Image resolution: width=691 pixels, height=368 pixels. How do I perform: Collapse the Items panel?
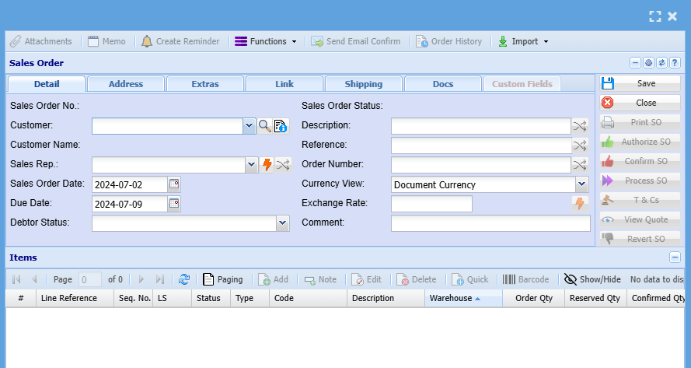[675, 258]
